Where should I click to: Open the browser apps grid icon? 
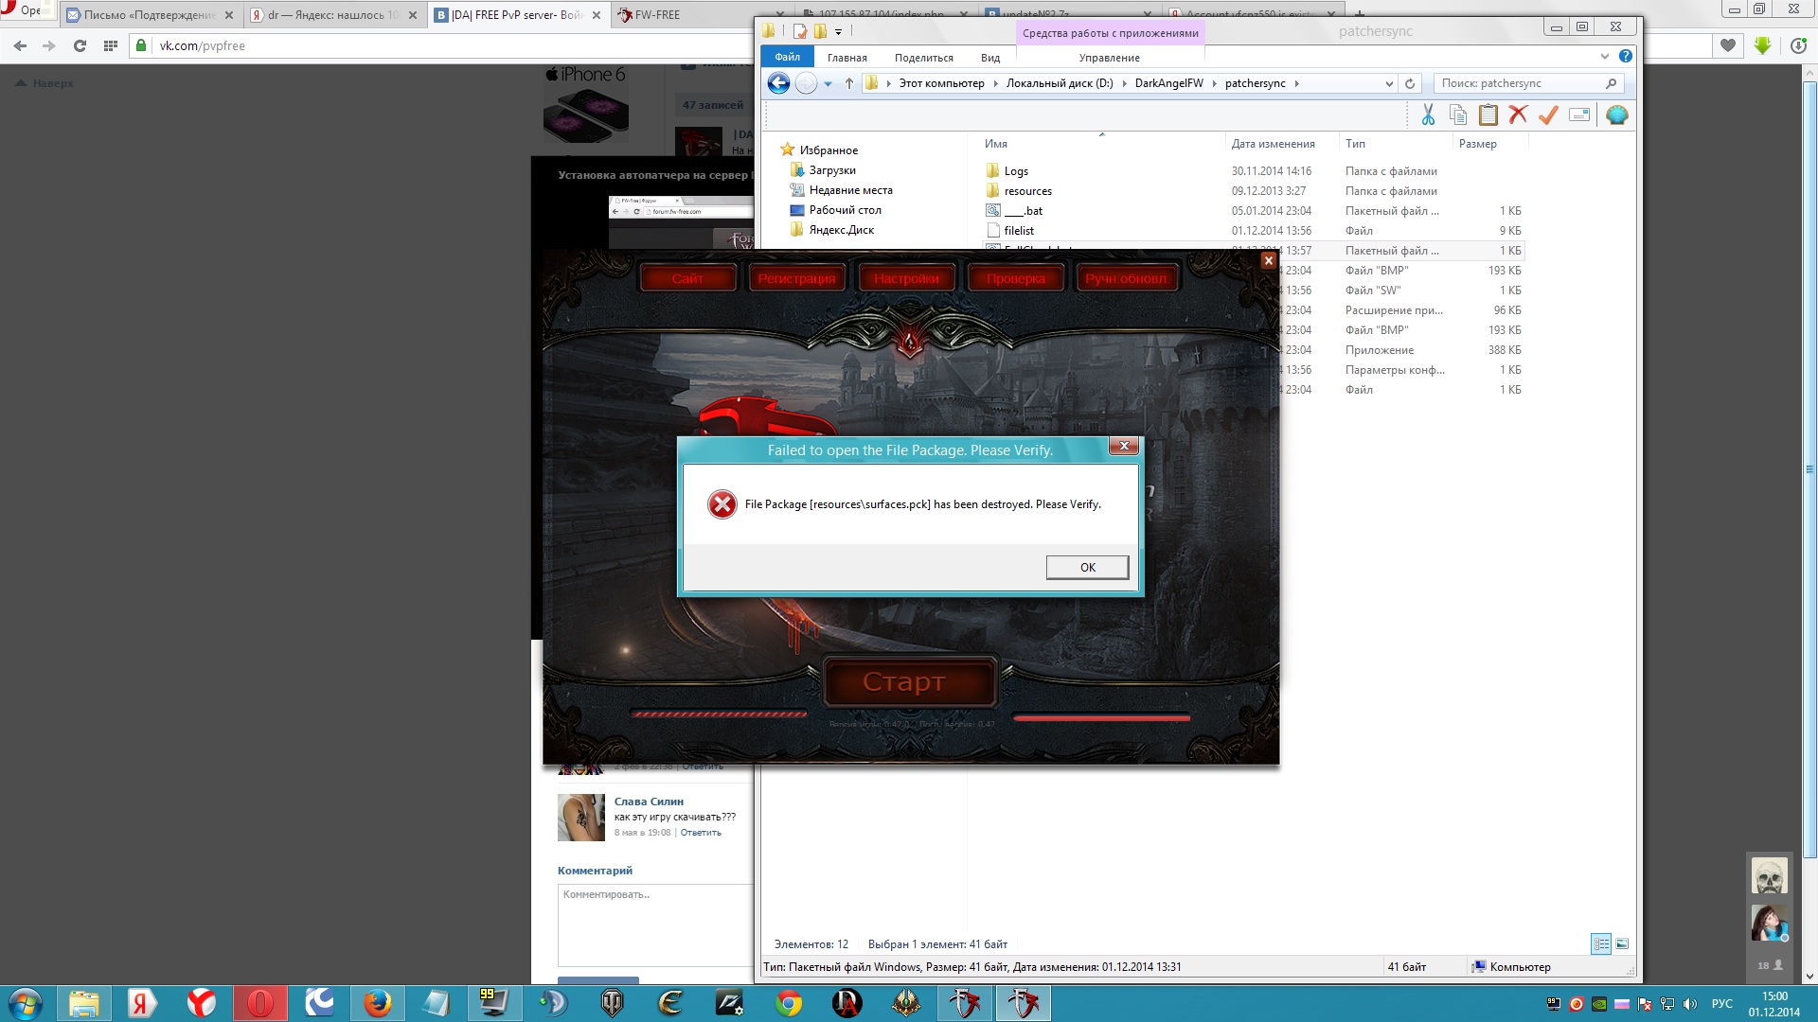tap(111, 45)
